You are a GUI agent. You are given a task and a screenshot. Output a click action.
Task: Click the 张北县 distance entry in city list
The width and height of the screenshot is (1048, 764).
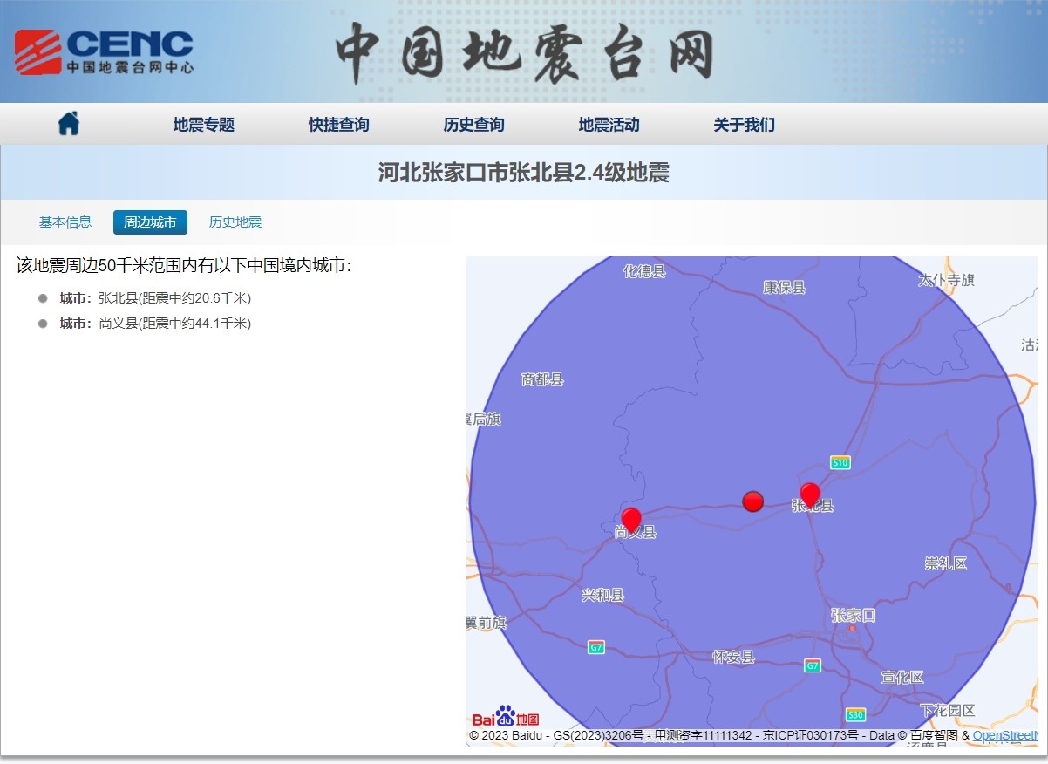(155, 298)
